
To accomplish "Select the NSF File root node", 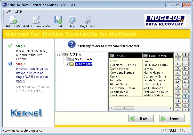I will [75, 55].
